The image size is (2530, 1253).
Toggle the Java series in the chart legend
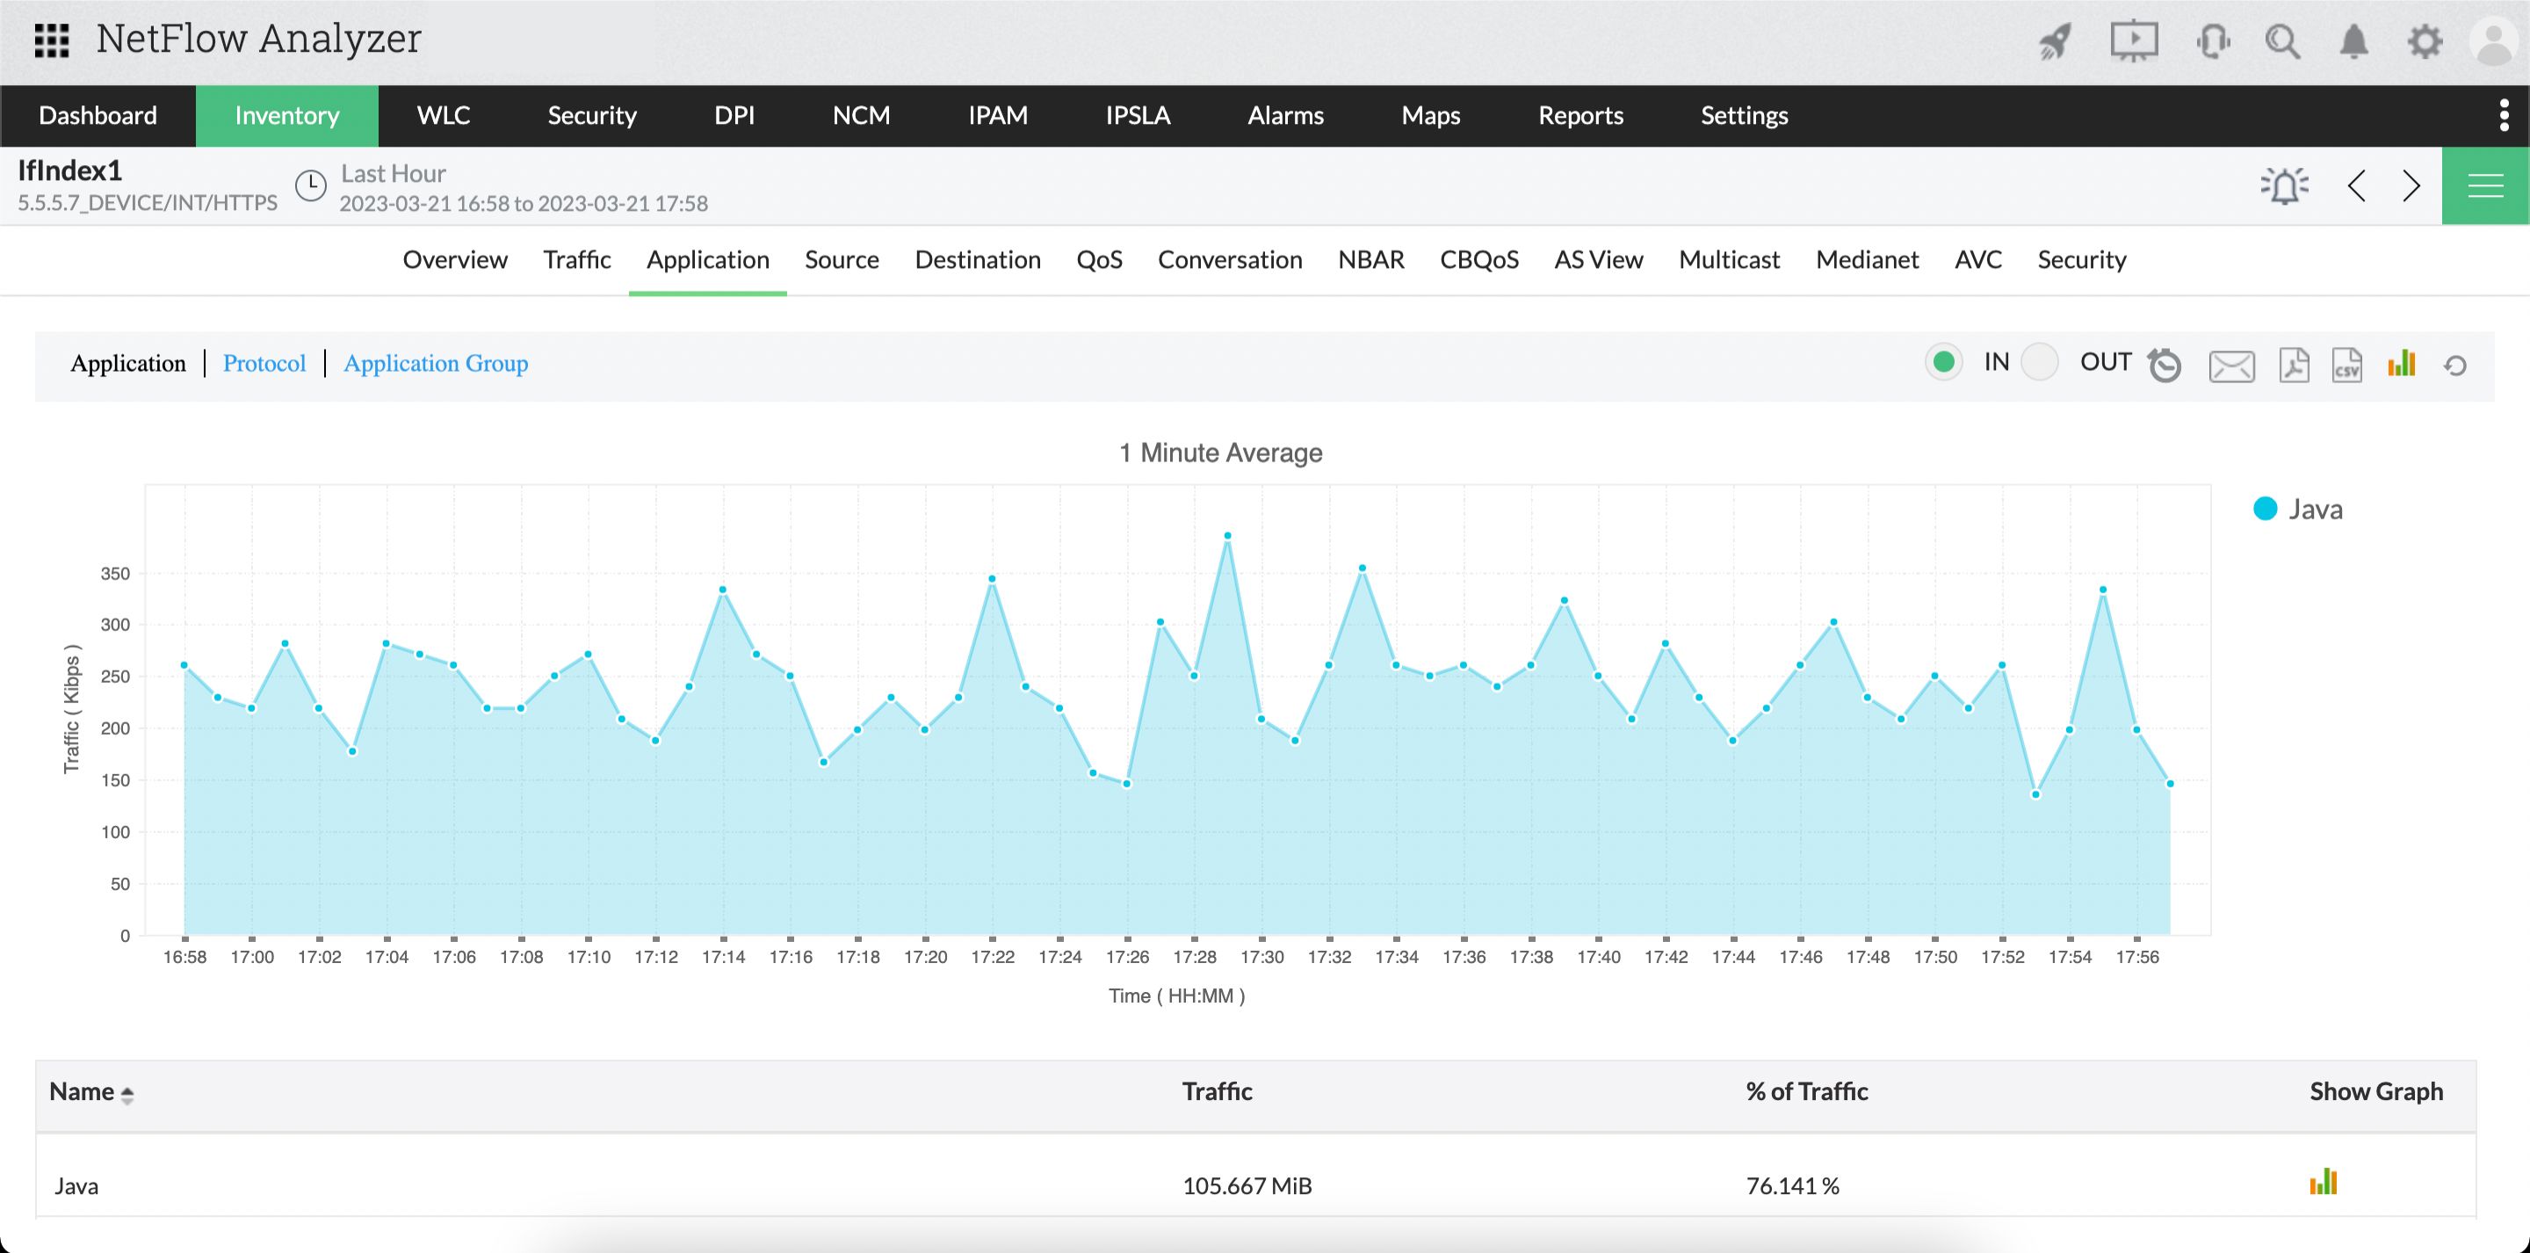tap(2296, 509)
